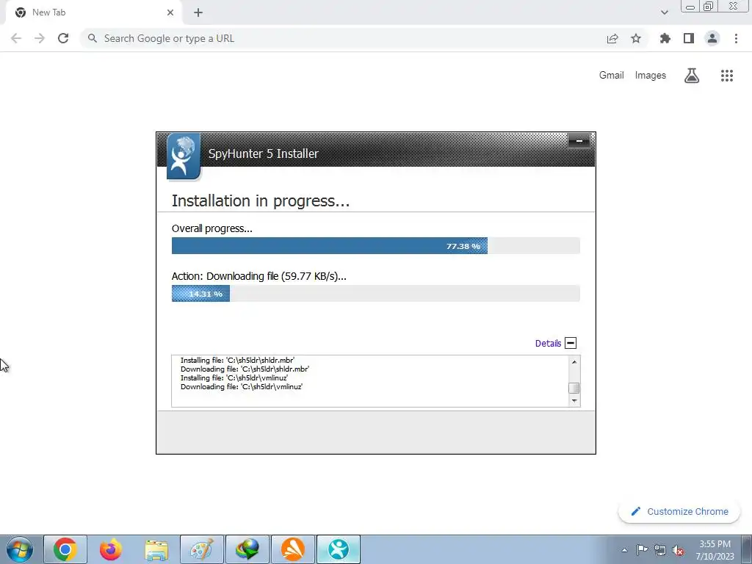The height and width of the screenshot is (564, 752).
Task: Click the details log scrollbar thumb
Action: [x=574, y=388]
